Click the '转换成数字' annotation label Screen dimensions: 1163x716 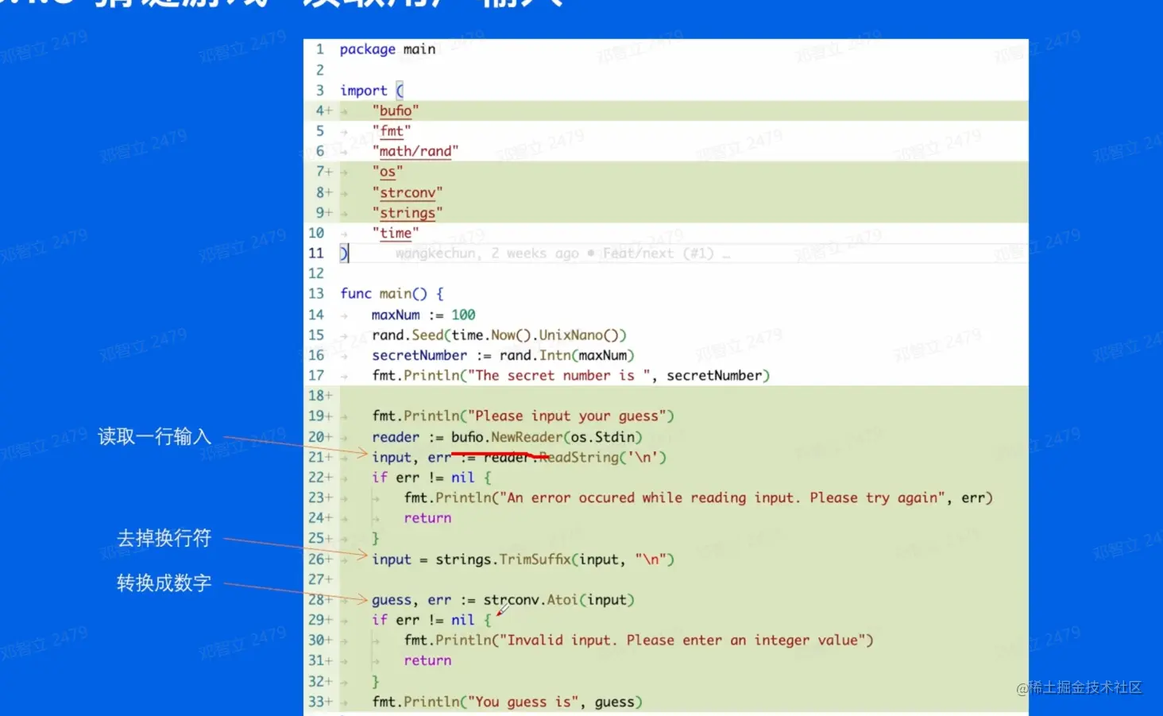click(164, 582)
